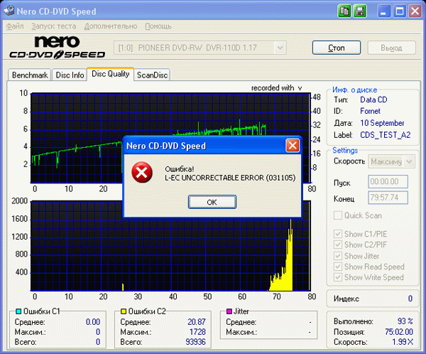The height and width of the screenshot is (354, 426).
Task: Click the Nero app icon in title bar
Action: point(9,11)
